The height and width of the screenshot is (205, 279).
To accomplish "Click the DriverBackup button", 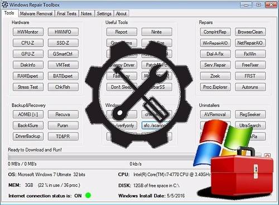I will tap(28, 136).
